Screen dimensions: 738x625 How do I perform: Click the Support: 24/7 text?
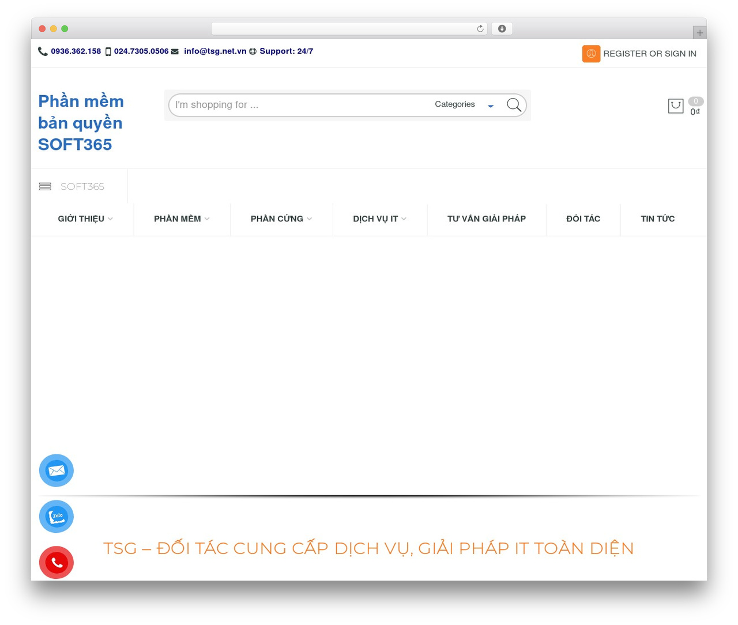point(287,51)
